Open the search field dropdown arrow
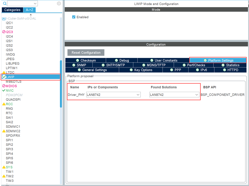 [35, 3]
